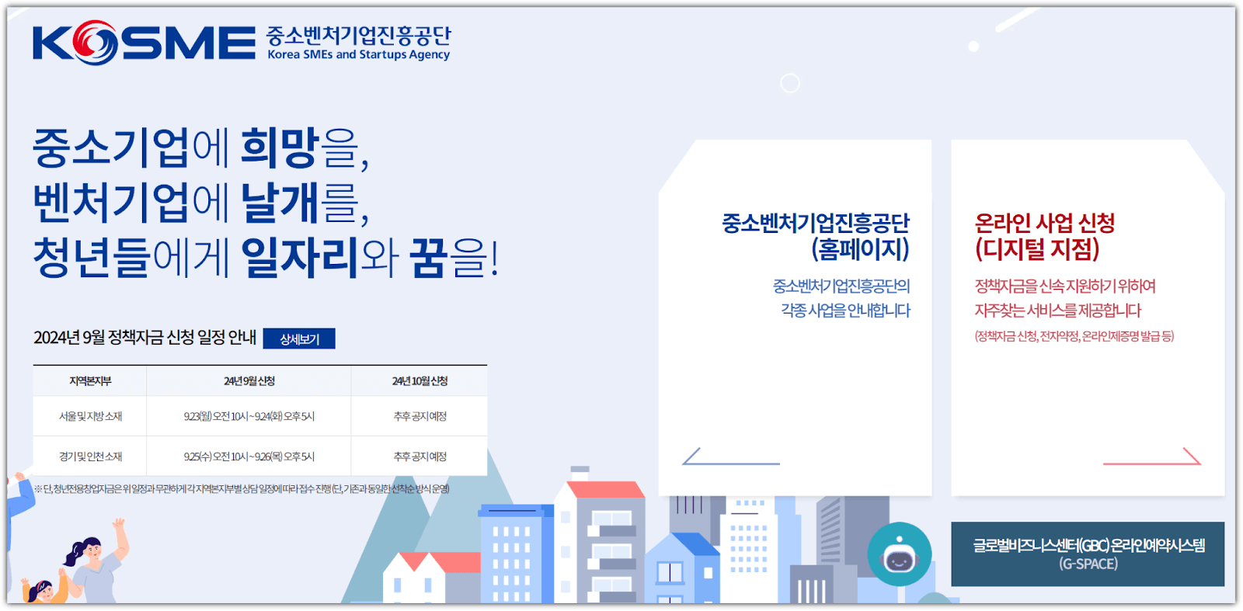The image size is (1243, 611).
Task: Click the 9.23(월) 오전 10시 schedule cell
Action: click(x=249, y=417)
